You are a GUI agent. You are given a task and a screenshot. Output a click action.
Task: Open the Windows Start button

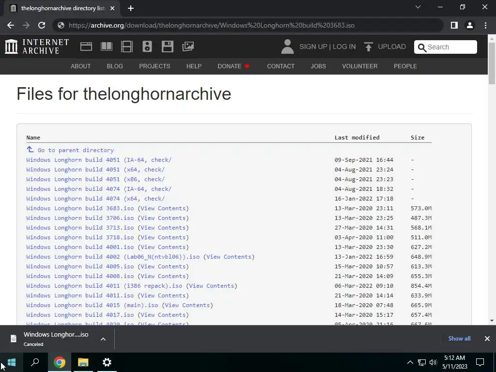tap(12, 362)
